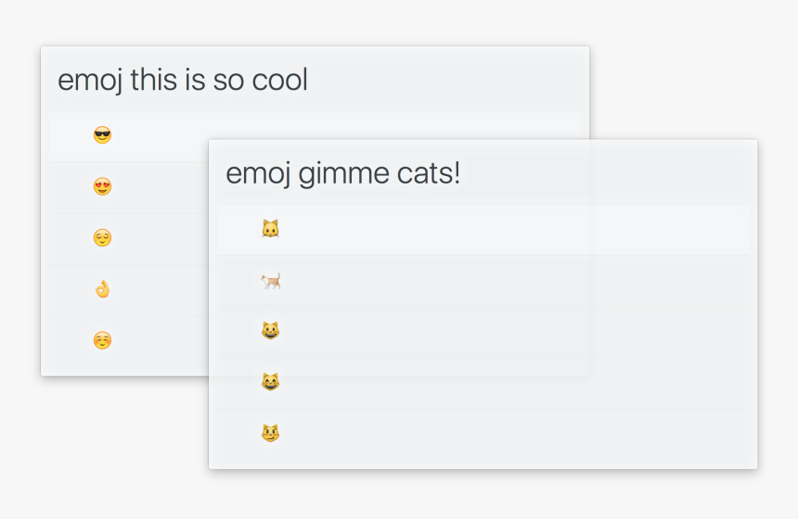Select the laughing cat with tears emoji
The height and width of the screenshot is (519, 798).
(270, 382)
